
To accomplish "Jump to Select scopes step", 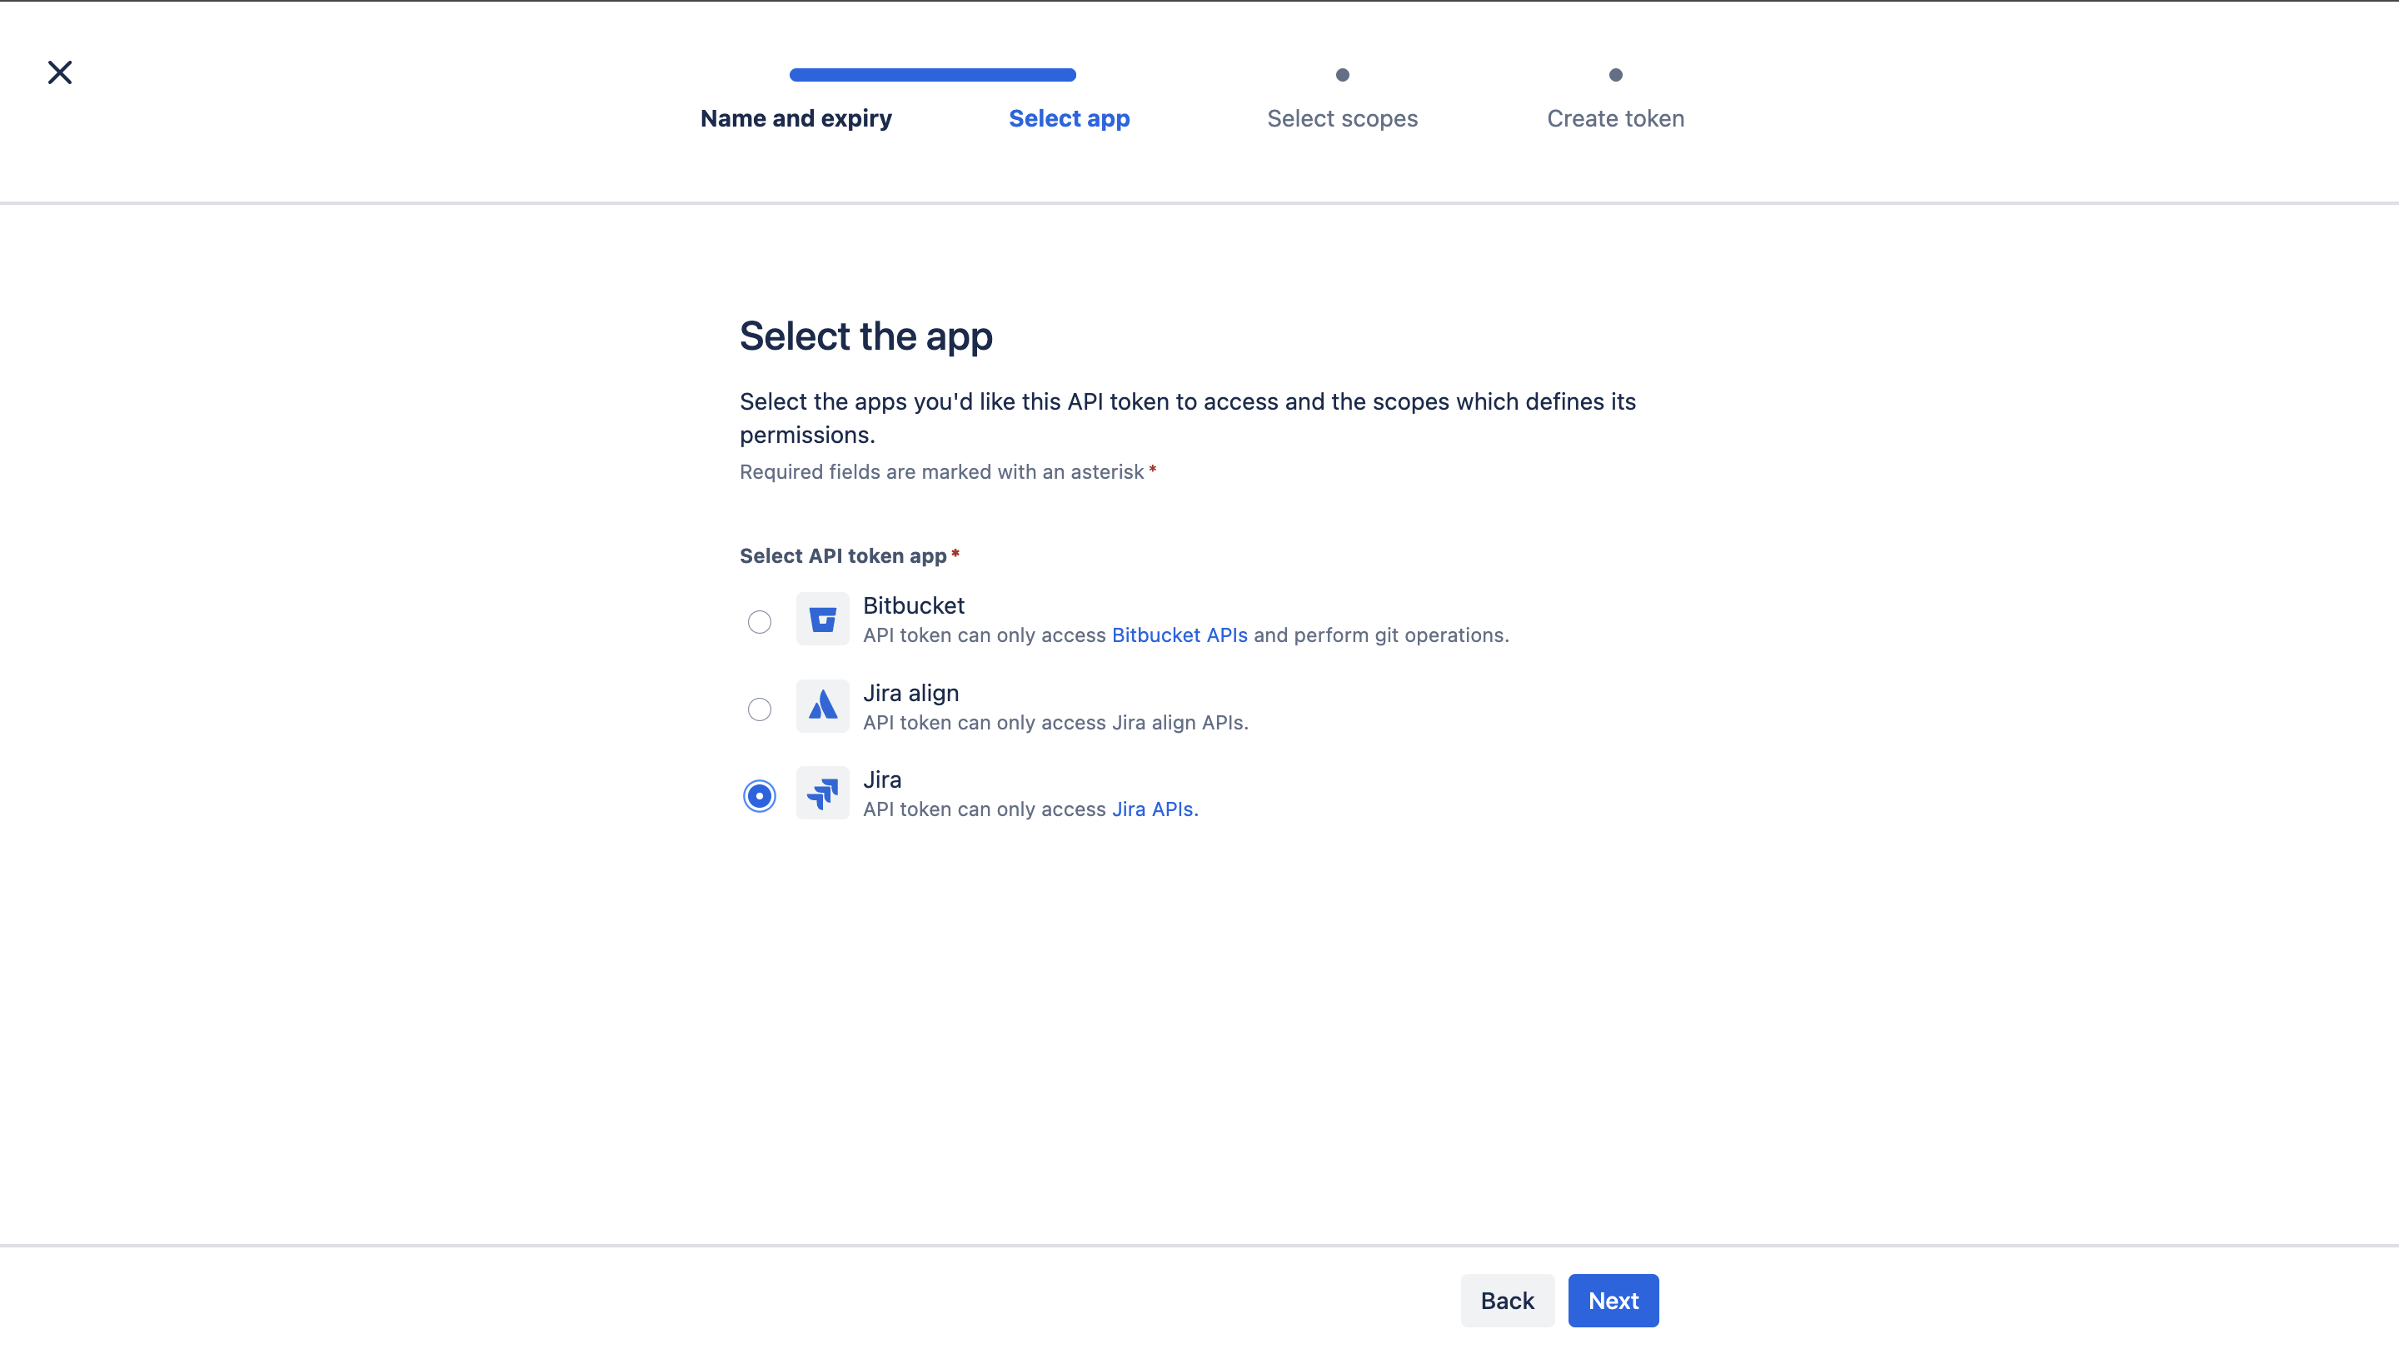I will pos(1341,118).
